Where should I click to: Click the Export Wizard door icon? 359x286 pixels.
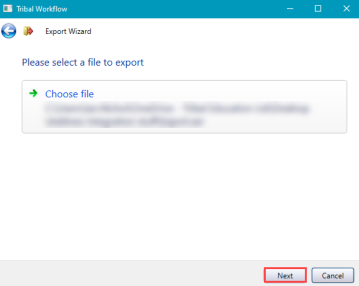click(x=28, y=31)
